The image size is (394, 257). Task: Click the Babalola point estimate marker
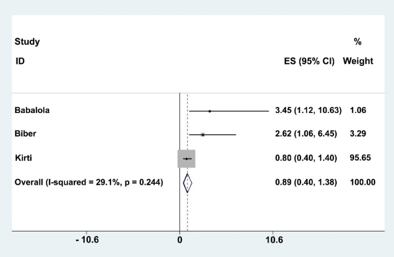(x=210, y=111)
